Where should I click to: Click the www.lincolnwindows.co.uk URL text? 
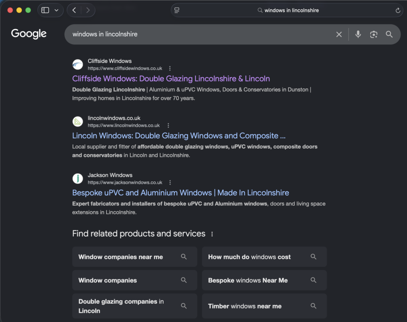pyautogui.click(x=124, y=126)
